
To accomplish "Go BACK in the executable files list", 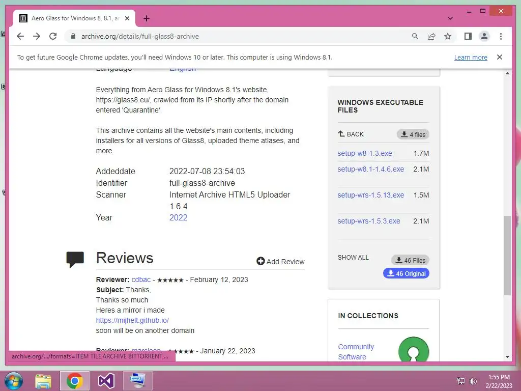I will click(x=351, y=134).
